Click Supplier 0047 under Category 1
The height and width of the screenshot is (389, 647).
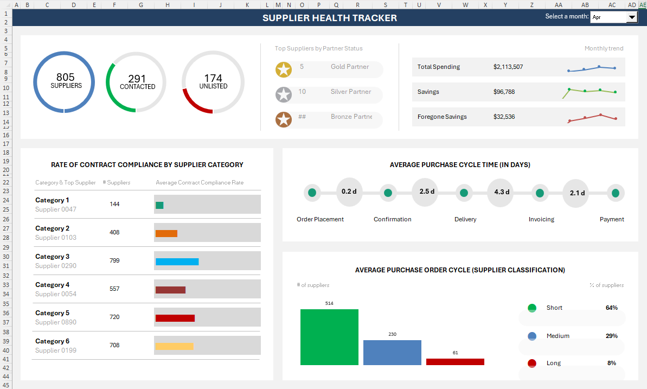56,209
